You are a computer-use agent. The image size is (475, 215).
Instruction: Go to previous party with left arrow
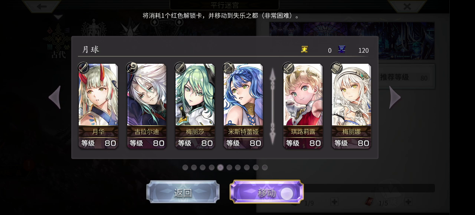(55, 97)
